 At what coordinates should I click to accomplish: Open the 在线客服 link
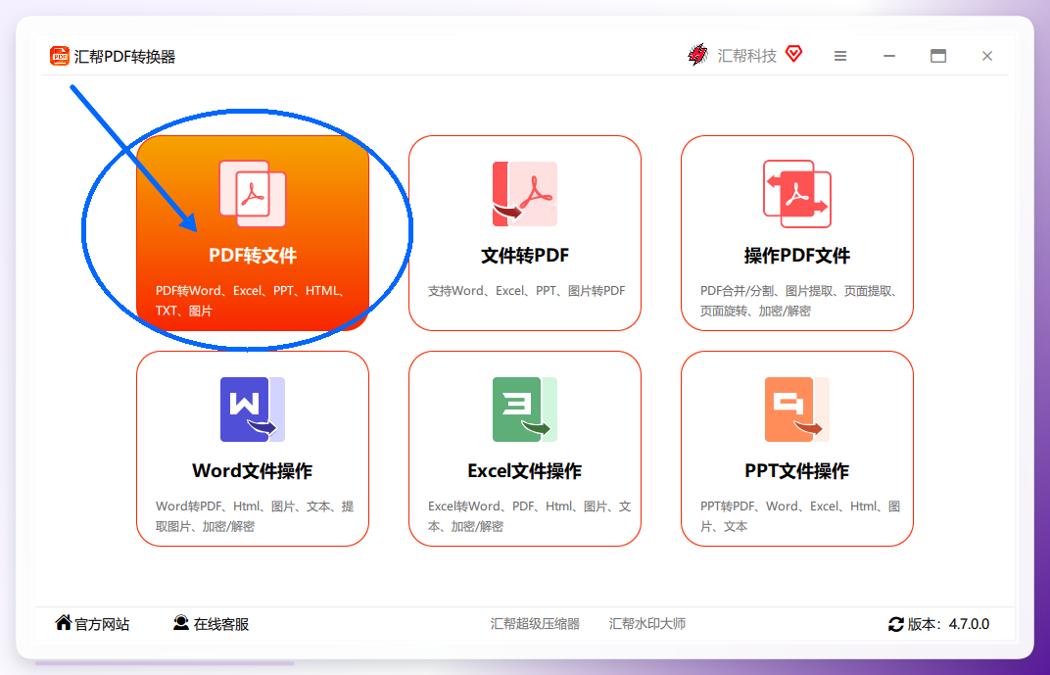tap(221, 624)
